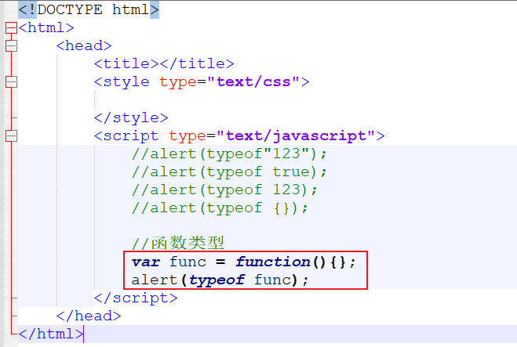This screenshot has height=347, width=517.
Task: Collapse the head tag fold marker
Action: pyautogui.click(x=11, y=45)
